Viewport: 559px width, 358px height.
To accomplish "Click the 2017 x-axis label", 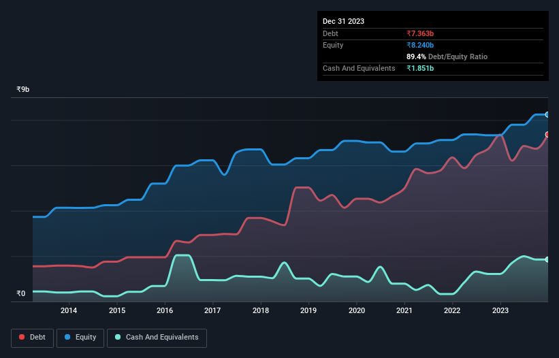I will 212,310.
